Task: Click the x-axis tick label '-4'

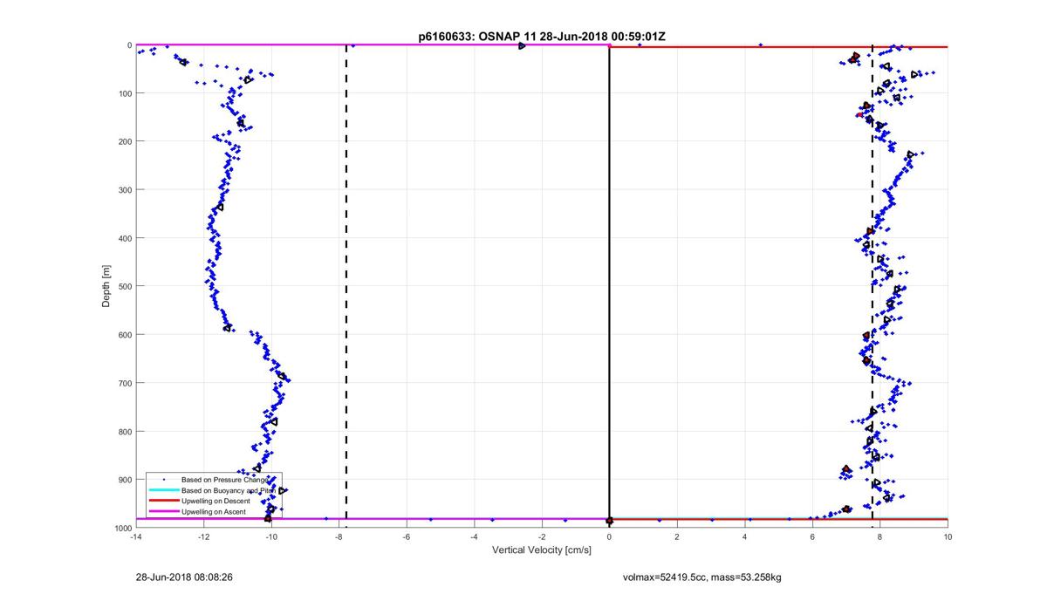Action: [474, 536]
